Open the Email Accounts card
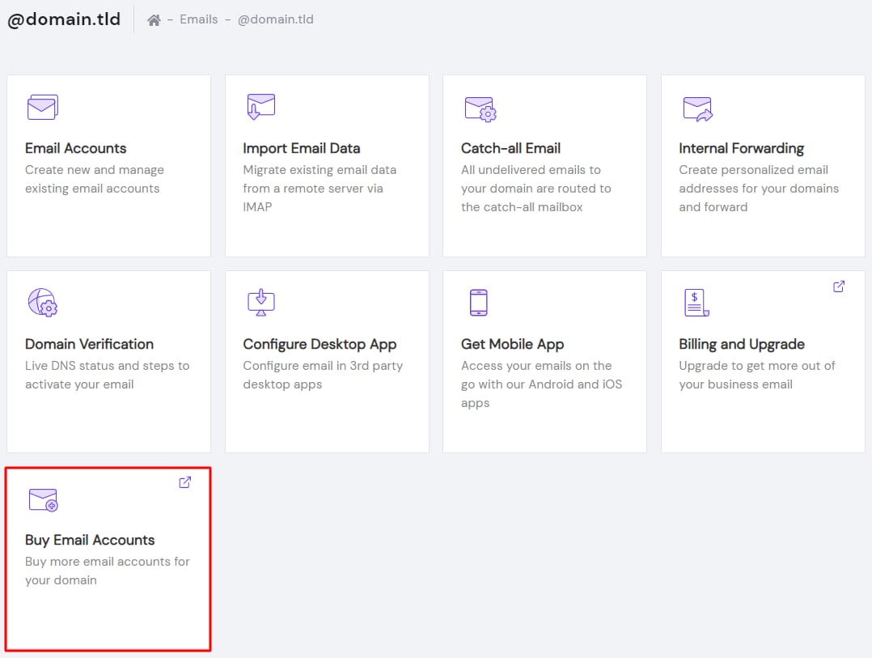Image resolution: width=872 pixels, height=658 pixels. pyautogui.click(x=108, y=166)
